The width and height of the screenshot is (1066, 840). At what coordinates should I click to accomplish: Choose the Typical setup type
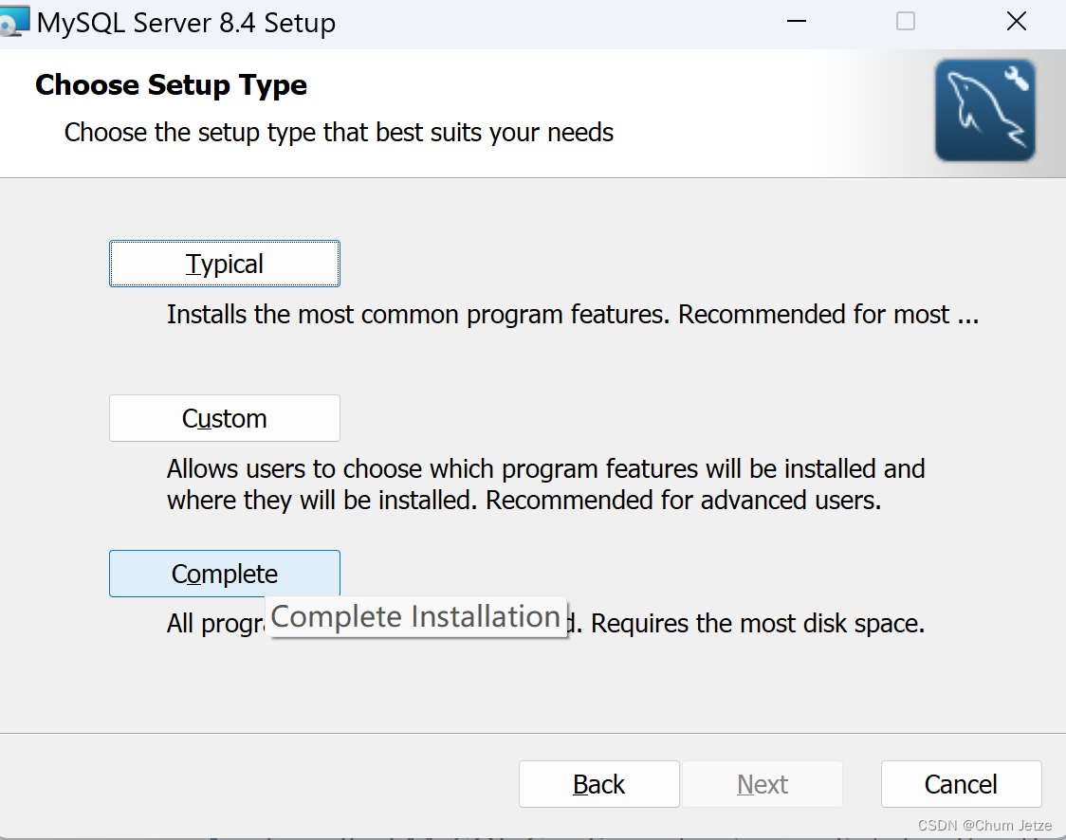click(x=225, y=265)
